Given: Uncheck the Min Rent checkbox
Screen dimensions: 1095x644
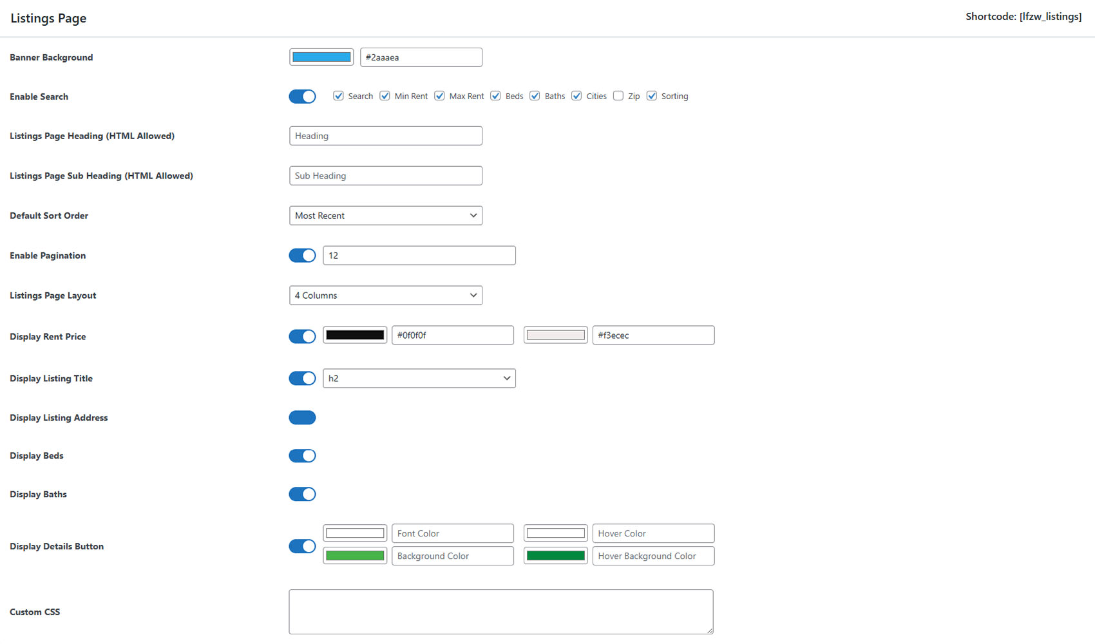Looking at the screenshot, I should coord(385,96).
